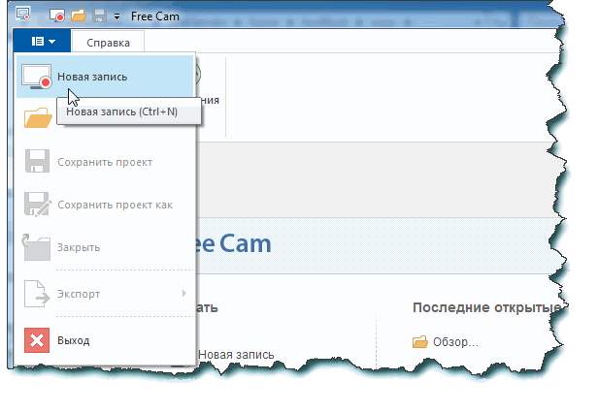This screenshot has width=598, height=413.
Task: Choose Сохранить проект menu entry
Action: click(105, 162)
